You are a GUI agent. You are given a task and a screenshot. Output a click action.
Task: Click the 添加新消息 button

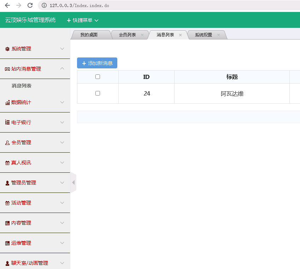point(97,63)
